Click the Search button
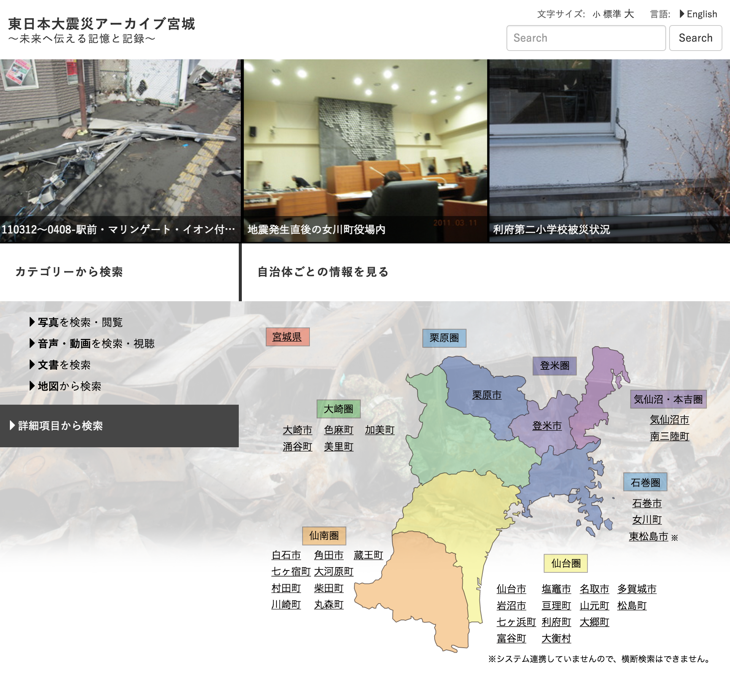The width and height of the screenshot is (730, 677). 695,38
